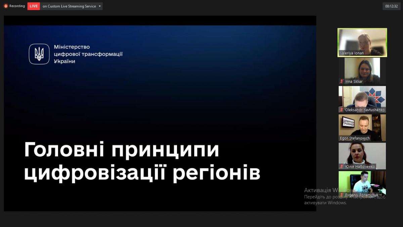The width and height of the screenshot is (403, 227).
Task: Click the muted mic icon for Inna Skliar
Action: point(342,81)
